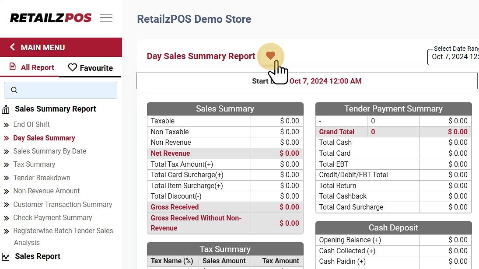Open the hamburger menu icon
This screenshot has width=479, height=269.
(106, 18)
